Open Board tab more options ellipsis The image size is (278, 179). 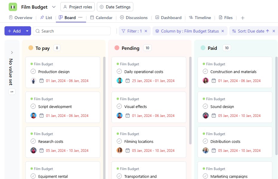(80, 17)
